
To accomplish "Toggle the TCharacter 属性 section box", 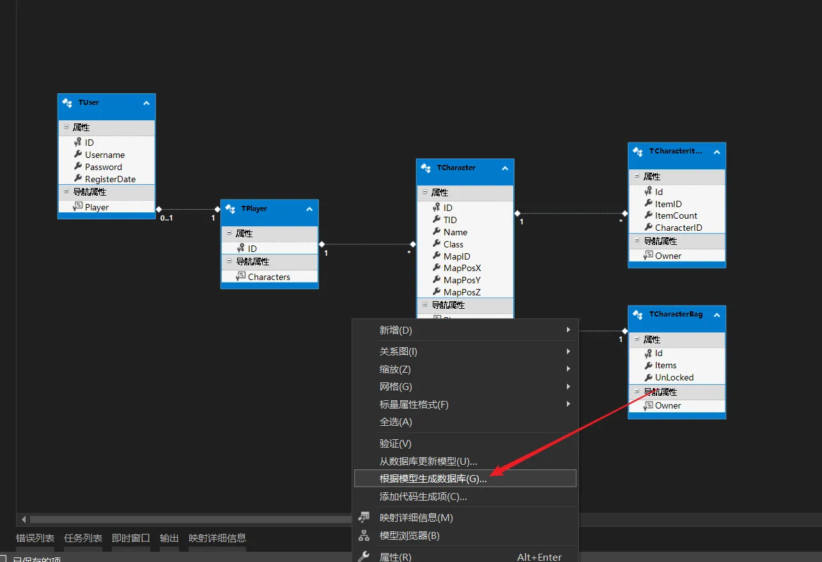I will (x=425, y=192).
